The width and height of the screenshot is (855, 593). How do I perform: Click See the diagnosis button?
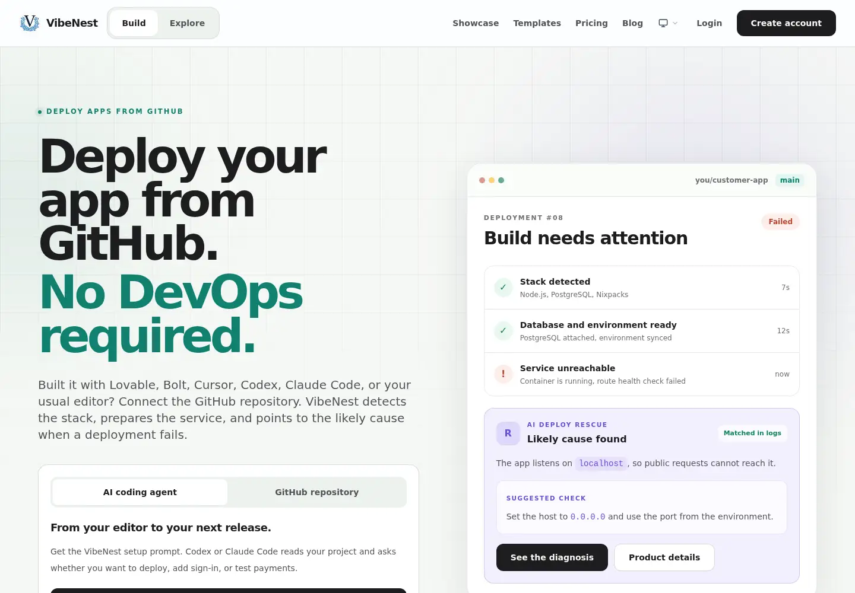click(552, 557)
